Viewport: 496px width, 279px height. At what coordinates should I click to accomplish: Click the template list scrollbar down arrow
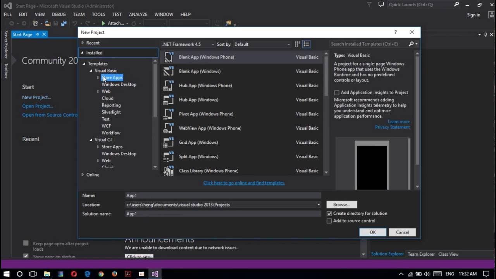point(326,172)
